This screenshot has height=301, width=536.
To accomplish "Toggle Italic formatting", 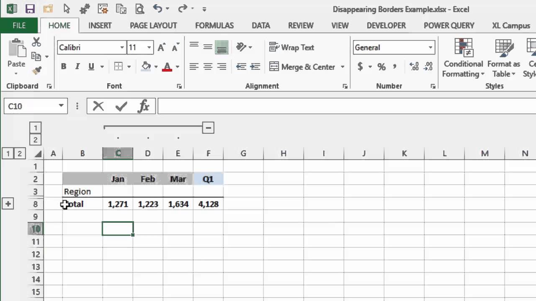I will (x=77, y=66).
